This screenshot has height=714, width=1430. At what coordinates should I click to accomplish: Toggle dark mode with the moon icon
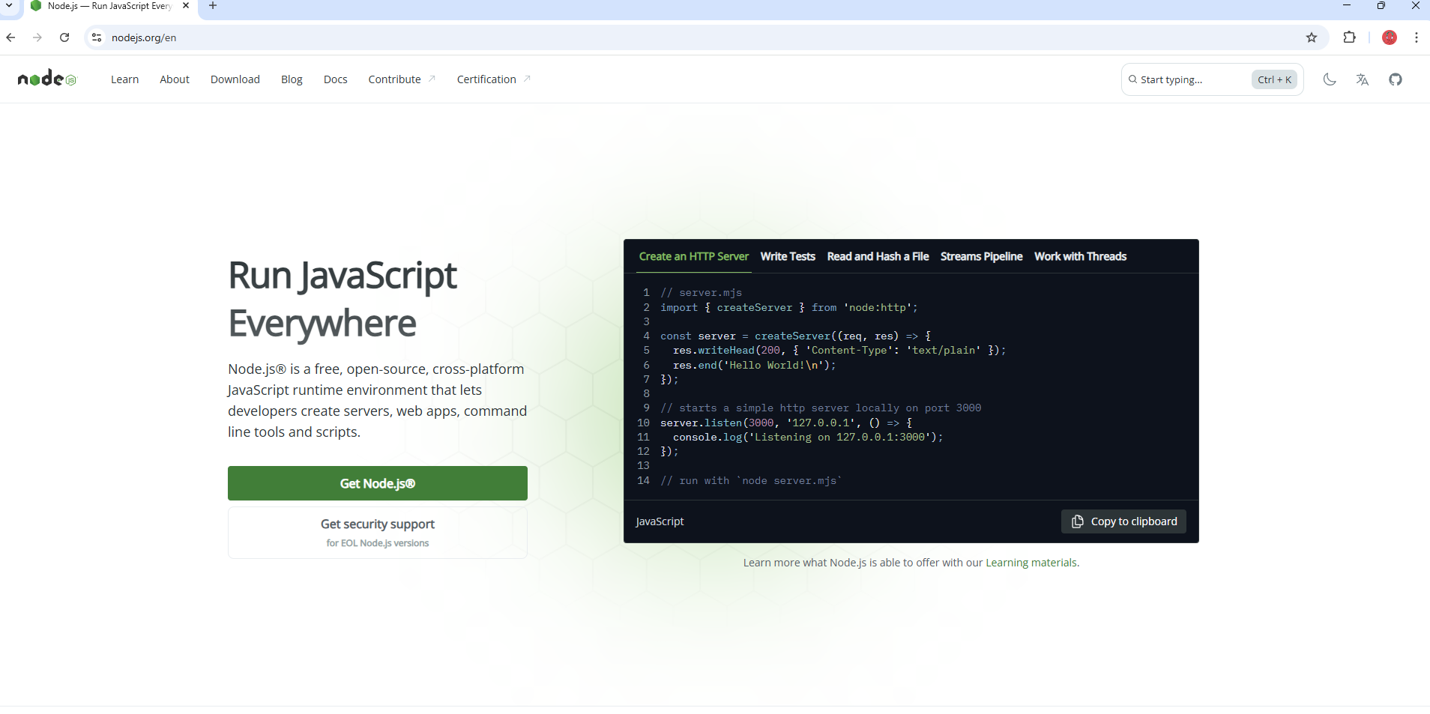point(1329,79)
